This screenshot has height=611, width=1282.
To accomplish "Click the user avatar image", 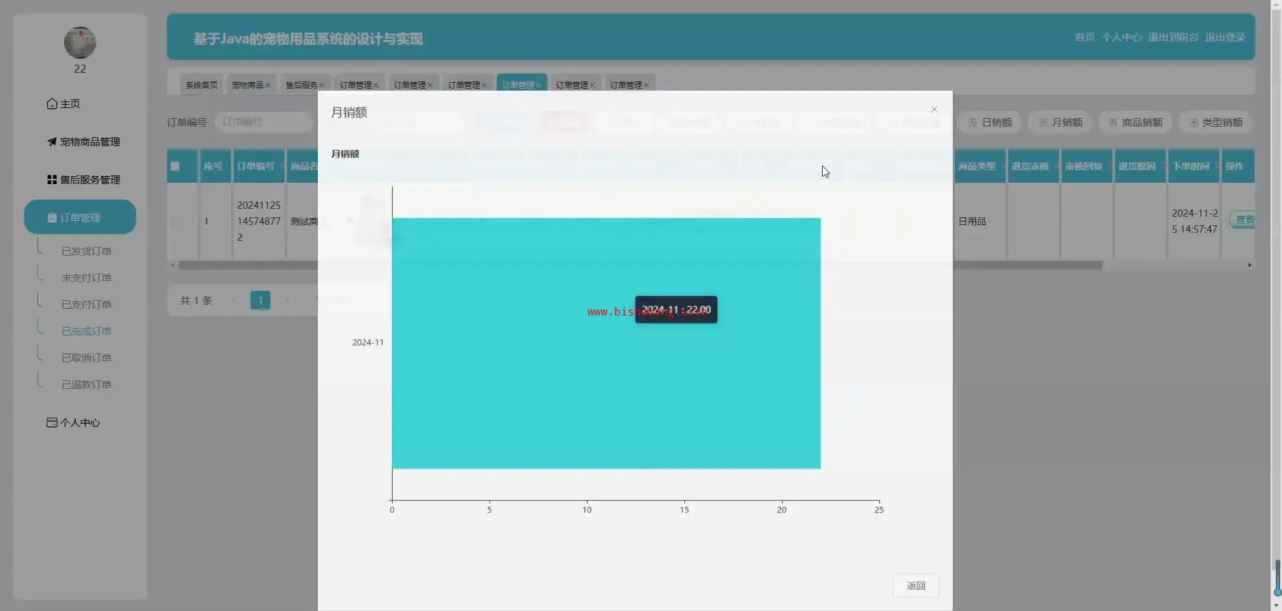I will pyautogui.click(x=80, y=43).
